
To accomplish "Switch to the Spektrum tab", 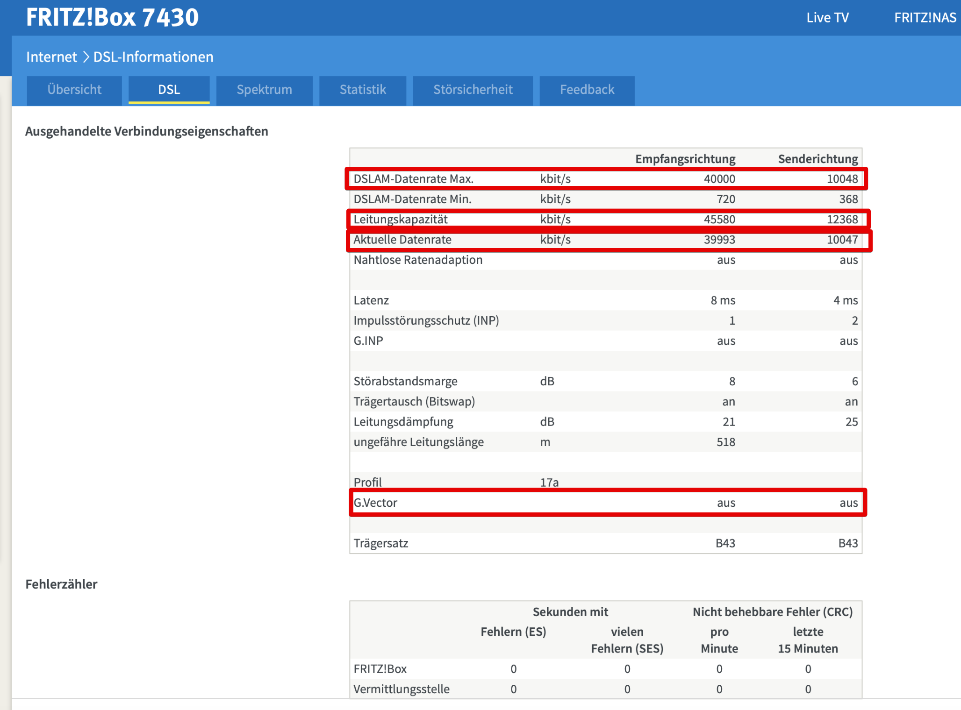I will tap(264, 90).
